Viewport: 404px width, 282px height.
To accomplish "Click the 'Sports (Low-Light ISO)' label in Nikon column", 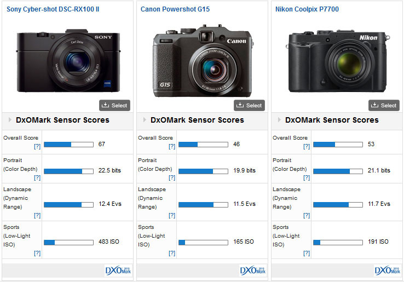I will pyautogui.click(x=286, y=236).
